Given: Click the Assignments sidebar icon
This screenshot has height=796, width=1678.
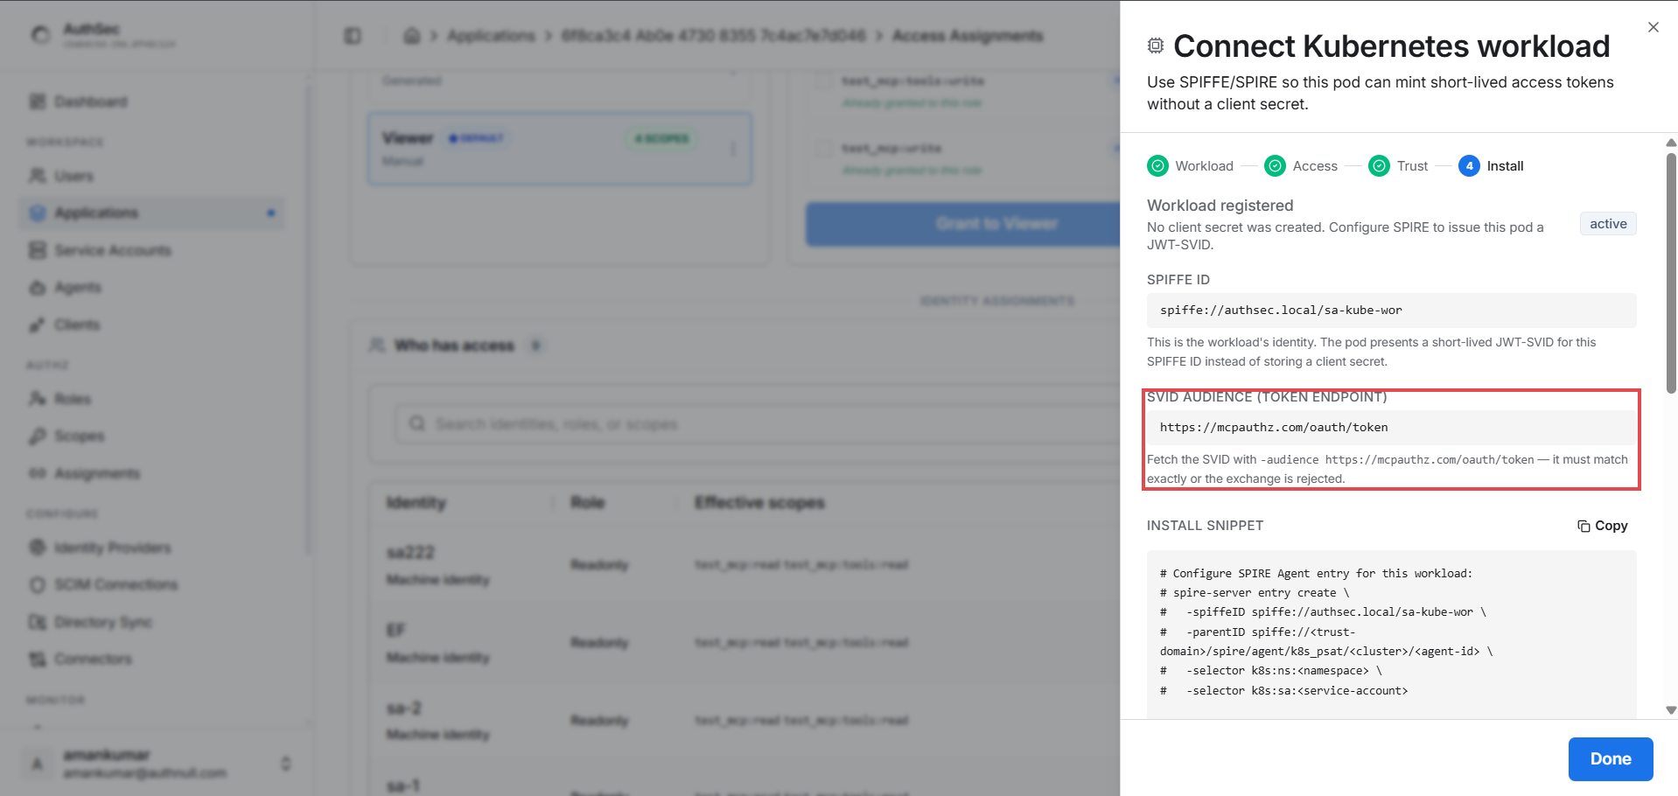Looking at the screenshot, I should pyautogui.click(x=37, y=473).
